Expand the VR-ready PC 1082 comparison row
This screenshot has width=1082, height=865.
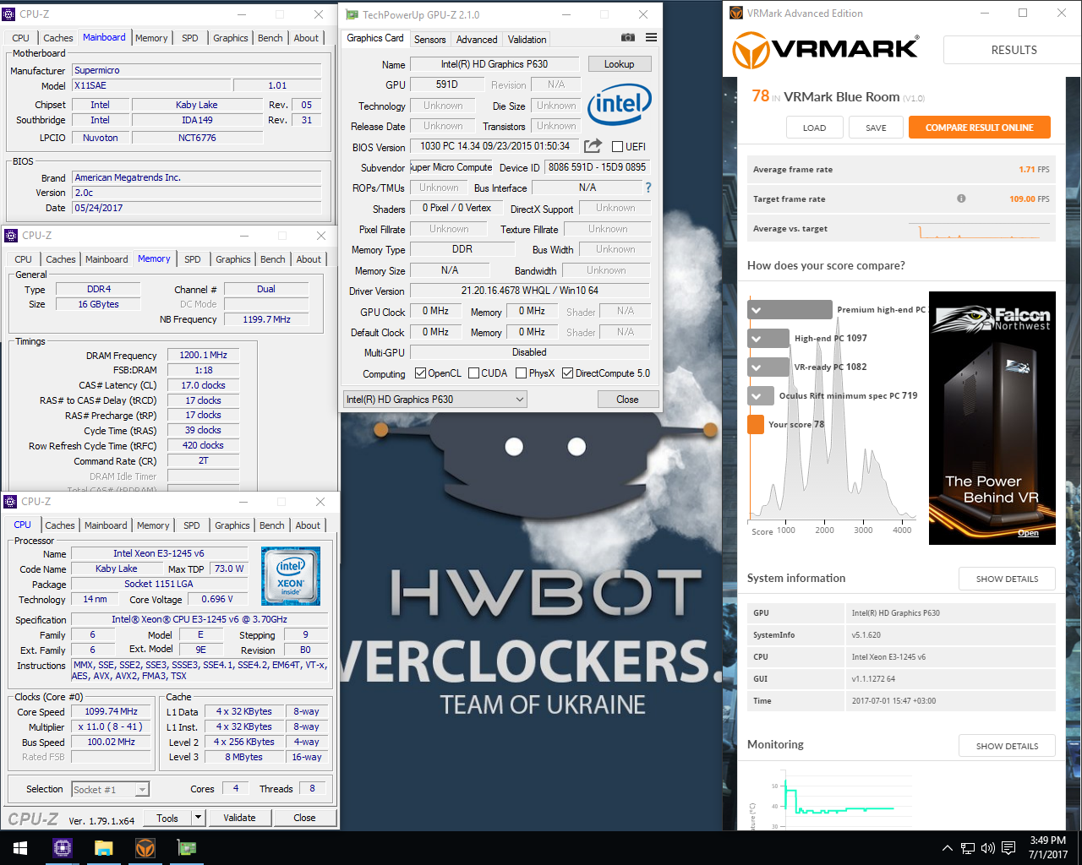(x=768, y=367)
